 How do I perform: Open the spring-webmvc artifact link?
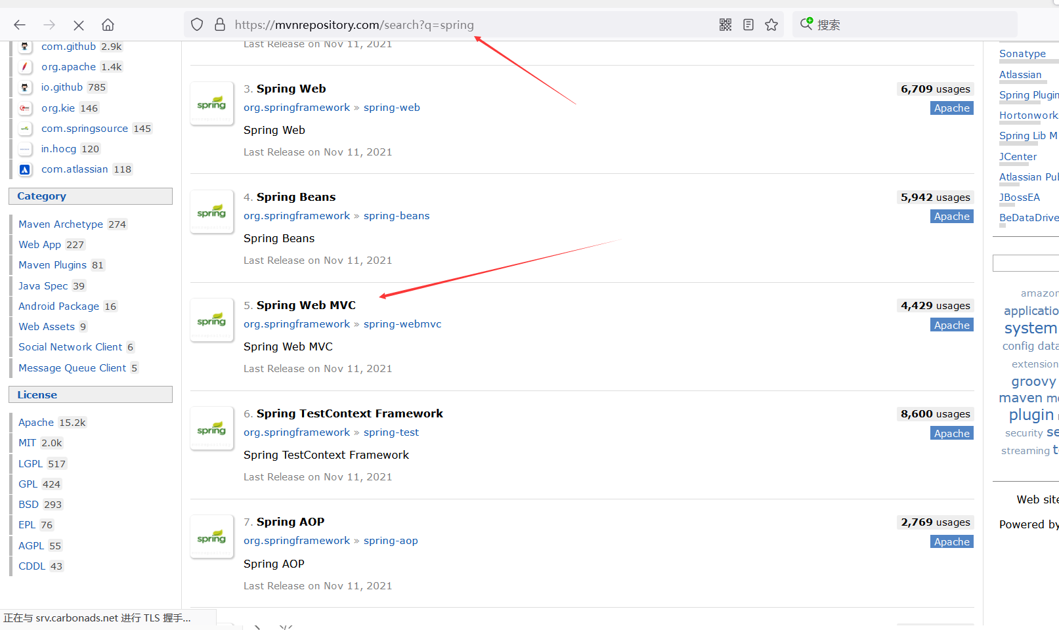coord(402,324)
